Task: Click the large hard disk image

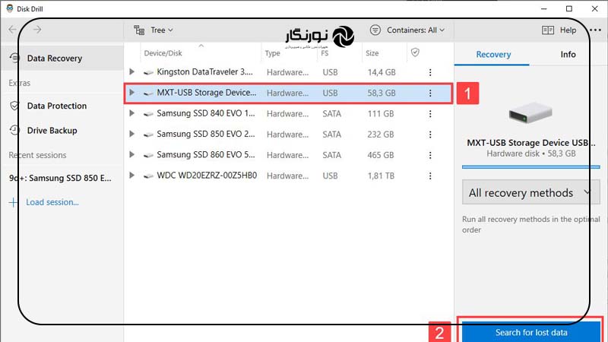Action: [x=530, y=112]
